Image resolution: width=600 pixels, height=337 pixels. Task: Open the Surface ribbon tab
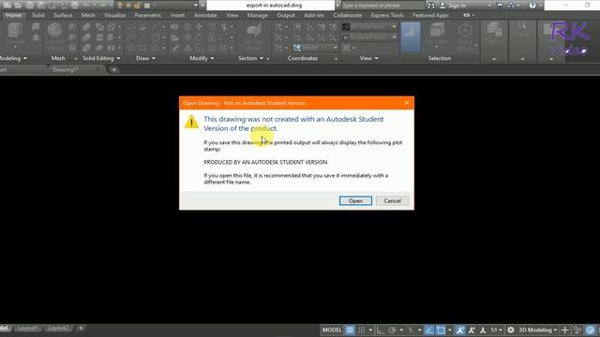pyautogui.click(x=63, y=15)
